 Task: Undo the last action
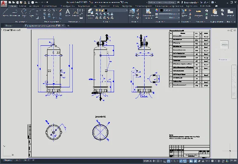(37, 2)
